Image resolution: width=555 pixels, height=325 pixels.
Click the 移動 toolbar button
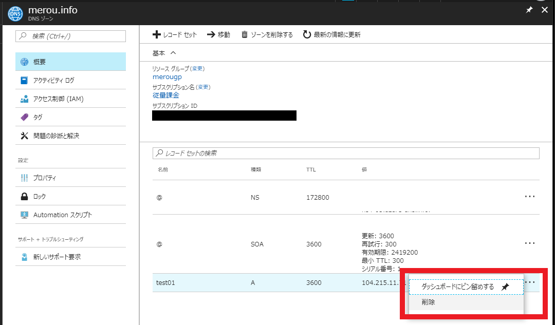[218, 34]
